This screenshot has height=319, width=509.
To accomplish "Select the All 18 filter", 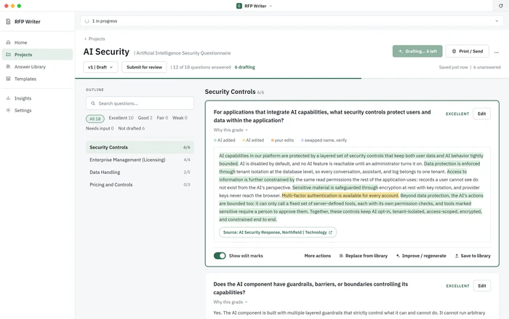I will (95, 119).
